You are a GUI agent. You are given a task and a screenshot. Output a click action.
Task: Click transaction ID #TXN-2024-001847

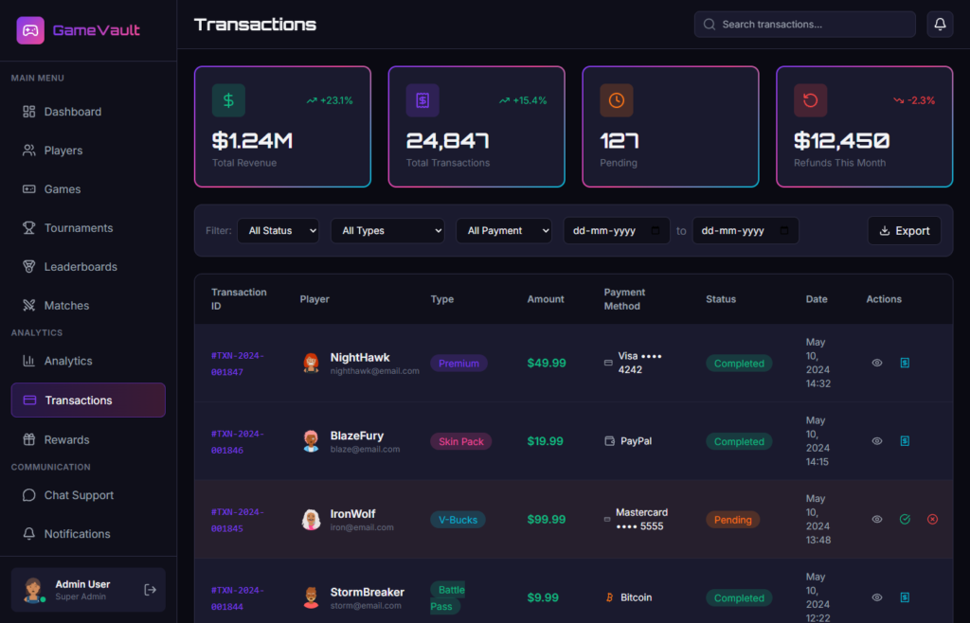[x=238, y=364]
